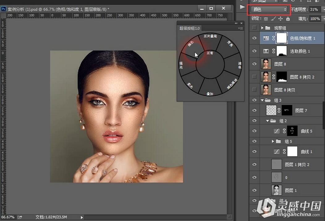This screenshot has height=221, width=325.
Task: Click the curves adjustment icon of 曲线 1
Action: click(276, 151)
